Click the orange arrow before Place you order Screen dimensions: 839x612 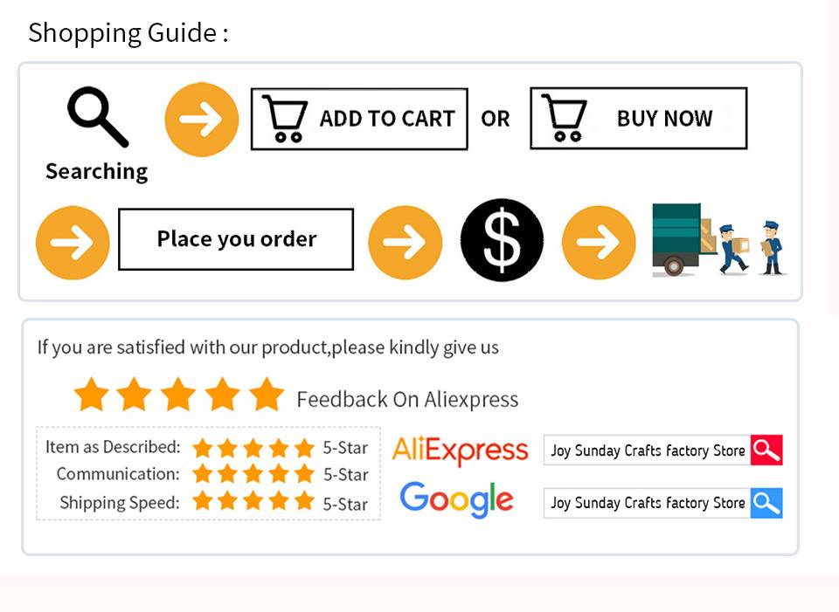click(73, 243)
